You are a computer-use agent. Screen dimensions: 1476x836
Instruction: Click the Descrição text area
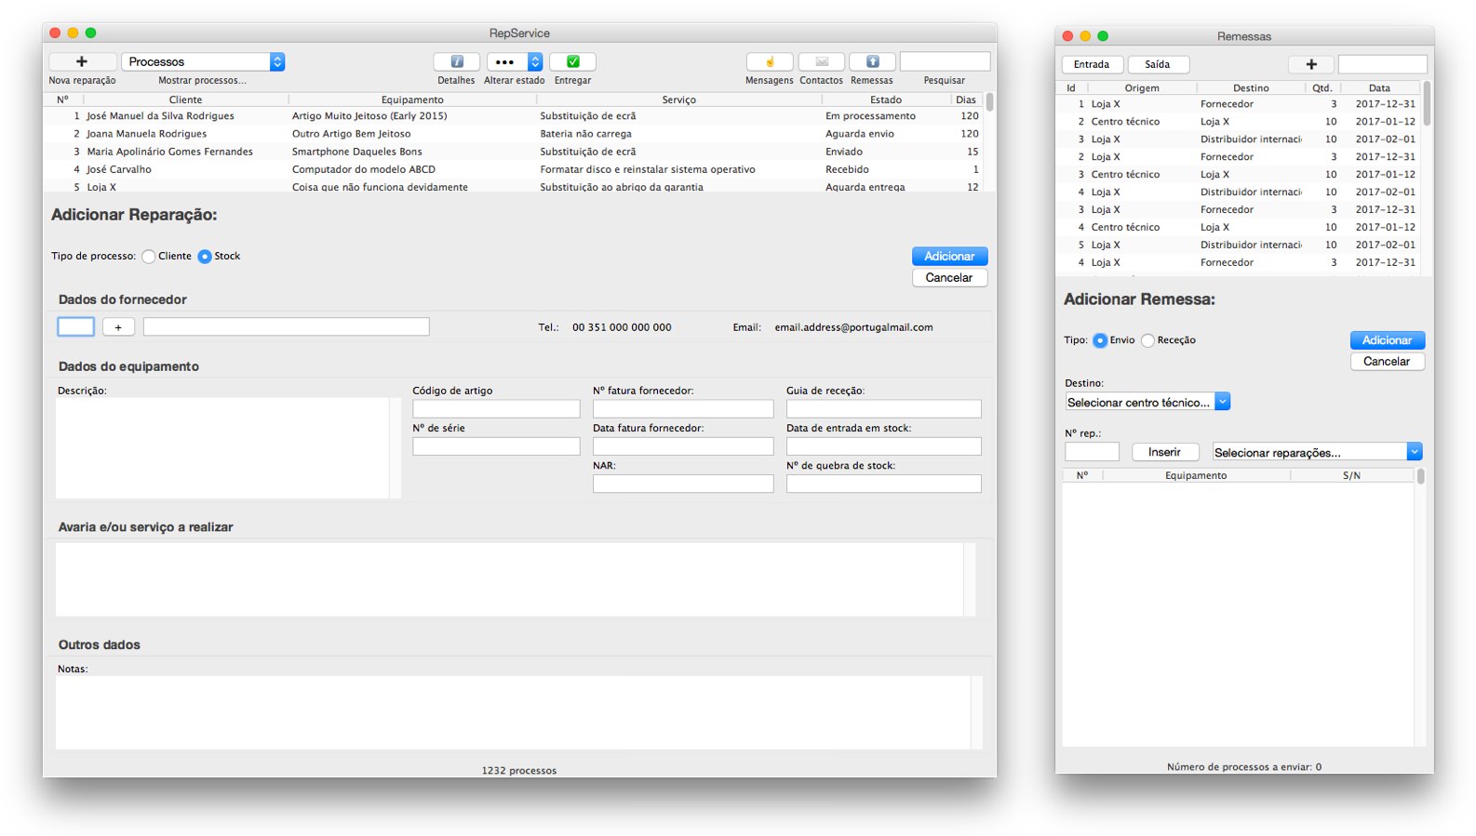click(x=222, y=448)
